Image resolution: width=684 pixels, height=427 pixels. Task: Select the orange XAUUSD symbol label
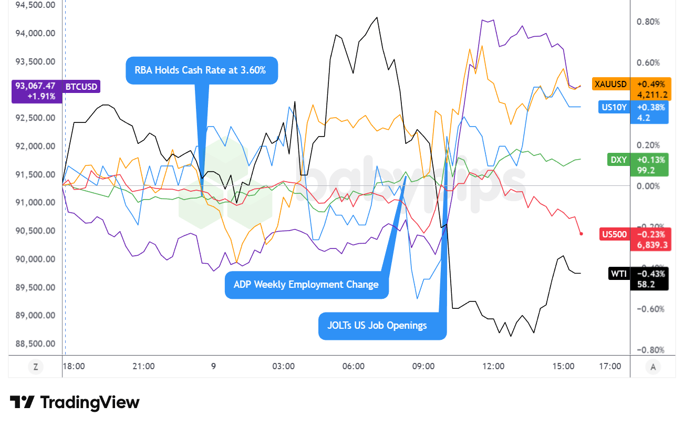pyautogui.click(x=610, y=84)
